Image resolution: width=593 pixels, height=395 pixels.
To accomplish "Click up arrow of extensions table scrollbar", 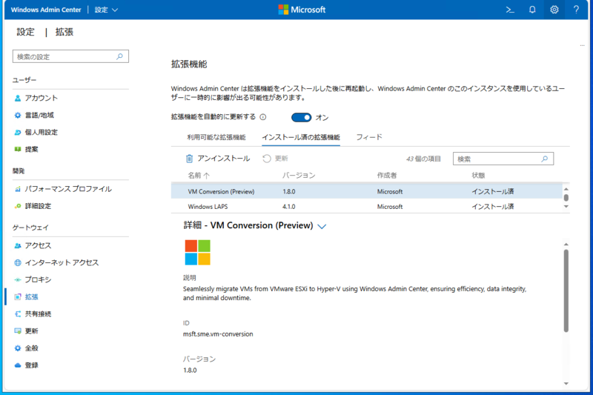I will (566, 189).
